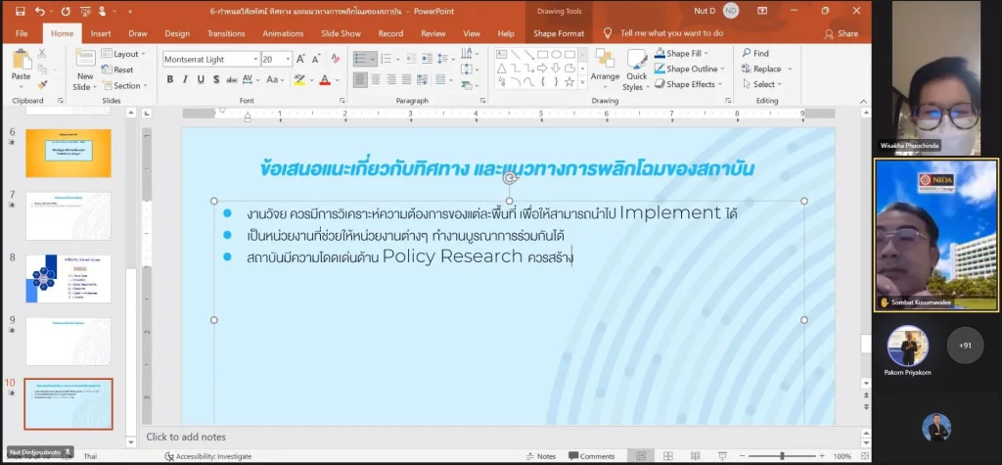Switch to the Design tab
This screenshot has height=465, width=1002.
click(x=177, y=33)
